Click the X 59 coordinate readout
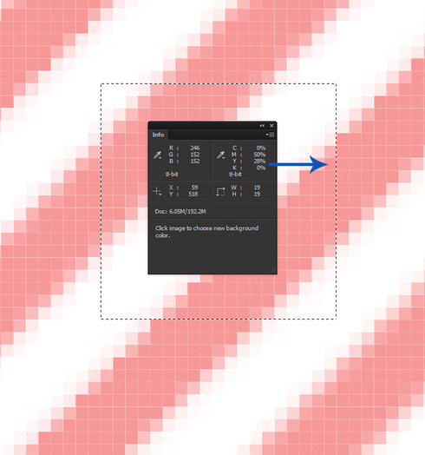This screenshot has height=455, width=425. pos(194,188)
